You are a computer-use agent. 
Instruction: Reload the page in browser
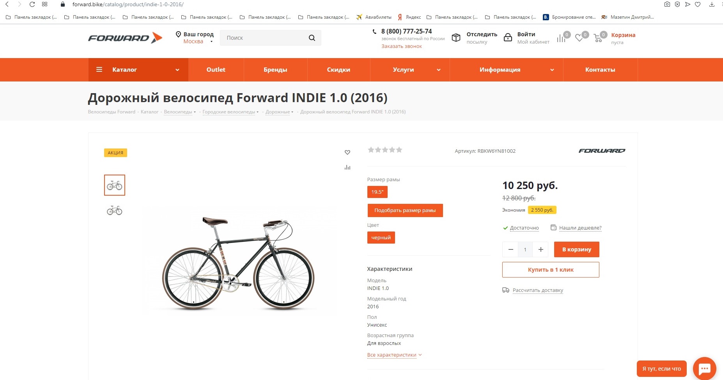pos(32,4)
